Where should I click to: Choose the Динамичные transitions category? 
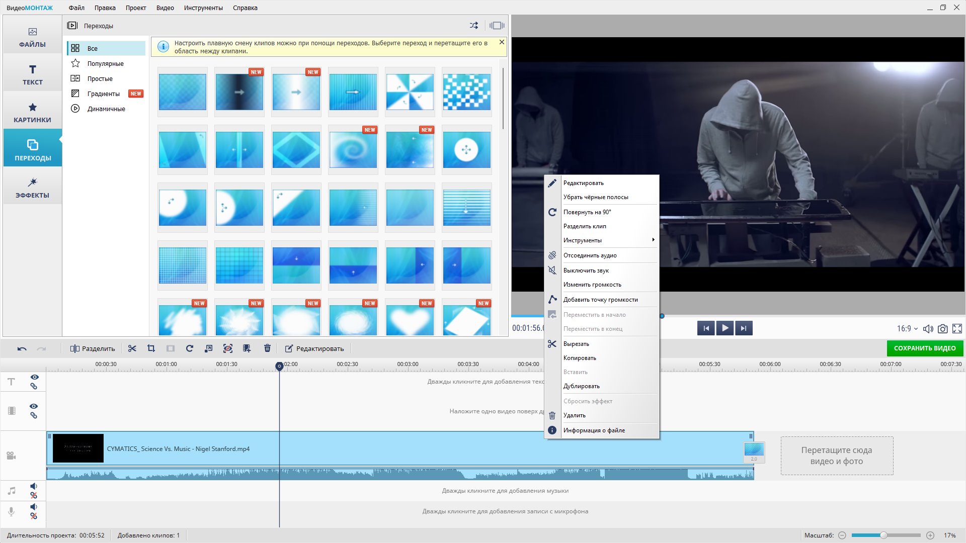click(106, 109)
